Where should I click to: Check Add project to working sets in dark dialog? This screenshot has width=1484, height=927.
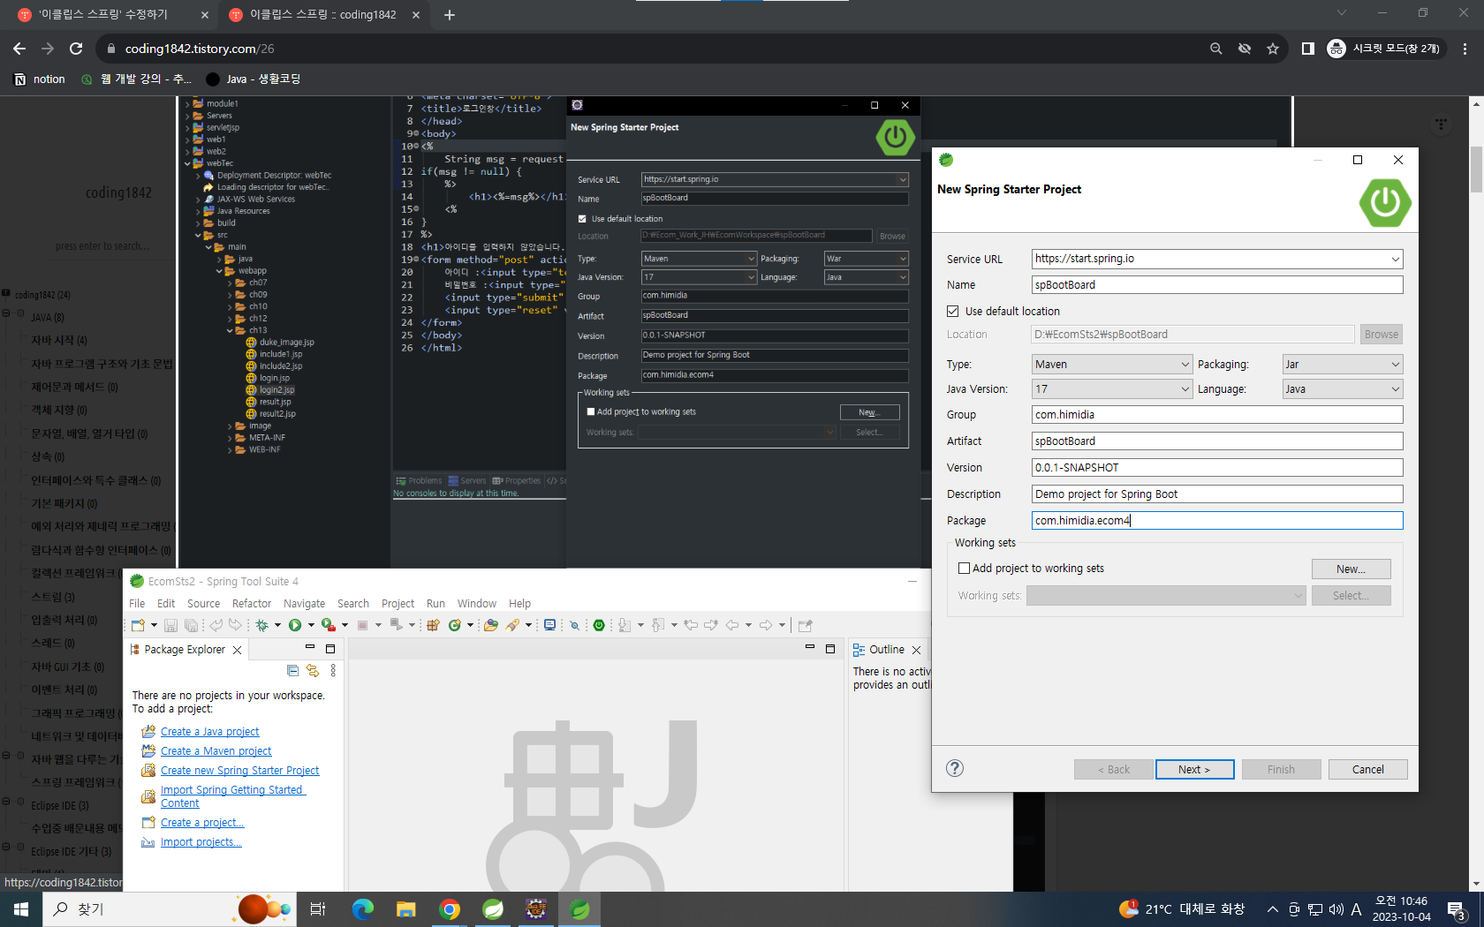(591, 411)
